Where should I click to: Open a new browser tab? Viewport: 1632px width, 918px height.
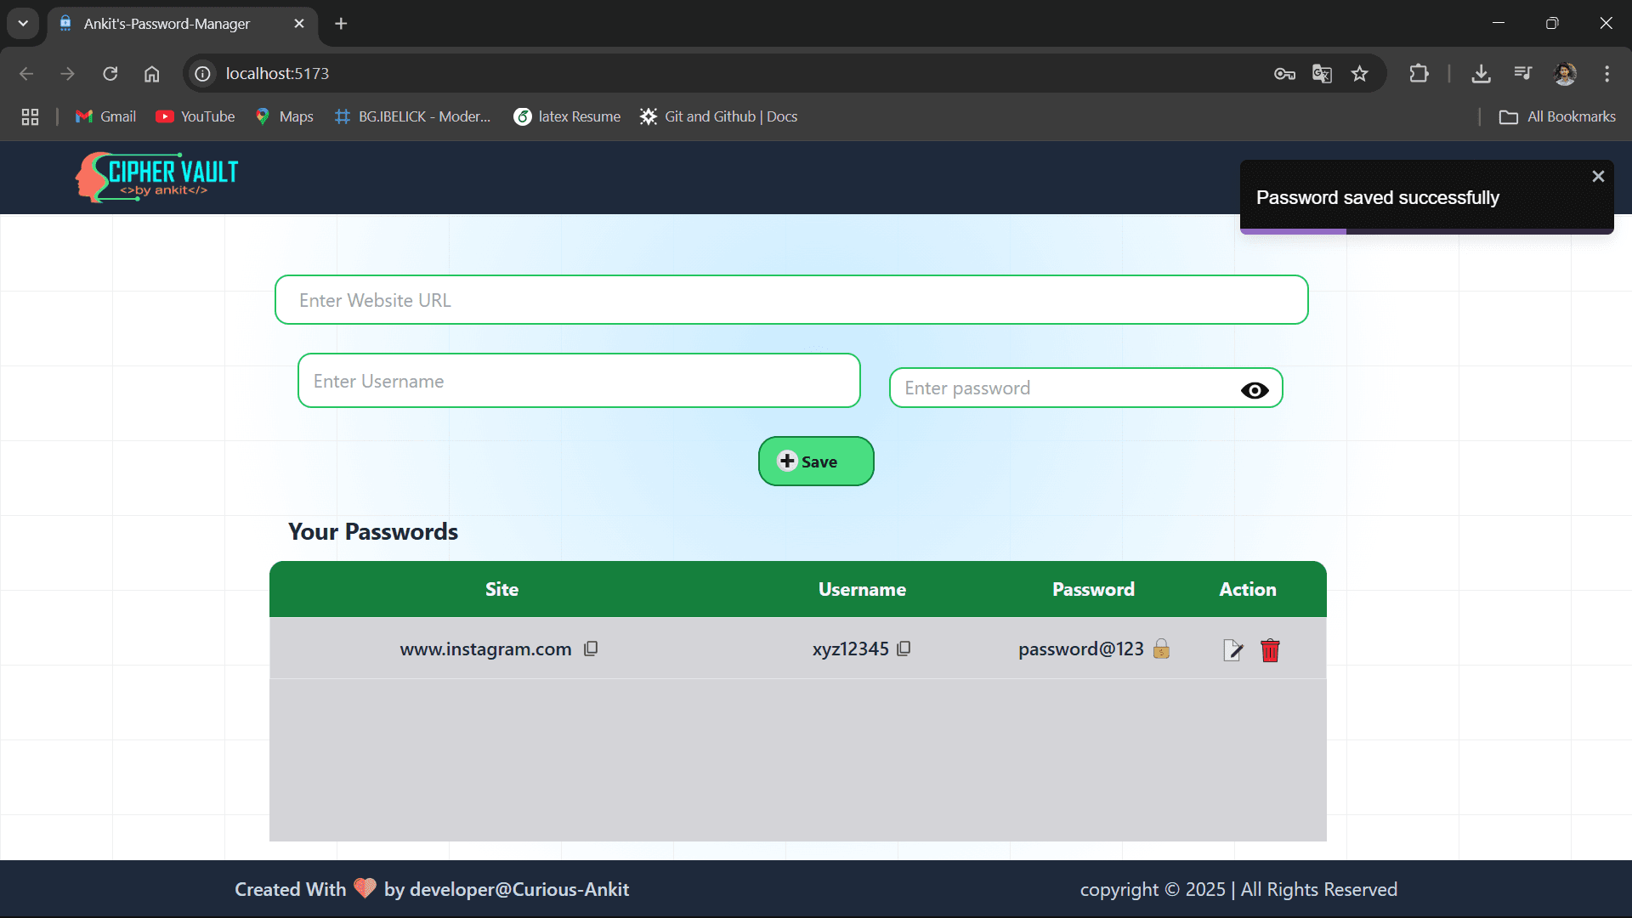tap(341, 24)
